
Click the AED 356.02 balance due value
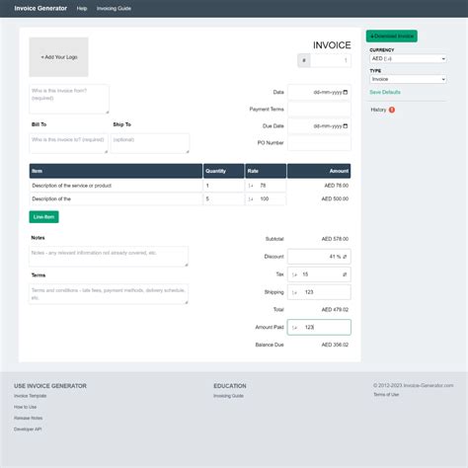pos(335,345)
